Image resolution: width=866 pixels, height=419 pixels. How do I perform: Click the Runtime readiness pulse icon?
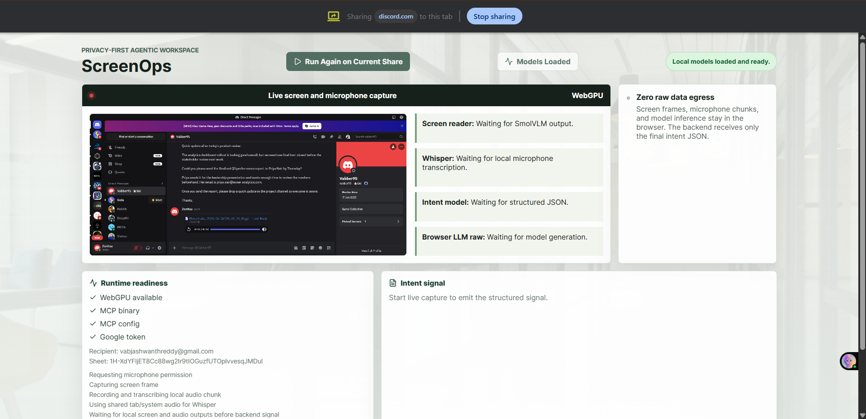[x=93, y=283]
